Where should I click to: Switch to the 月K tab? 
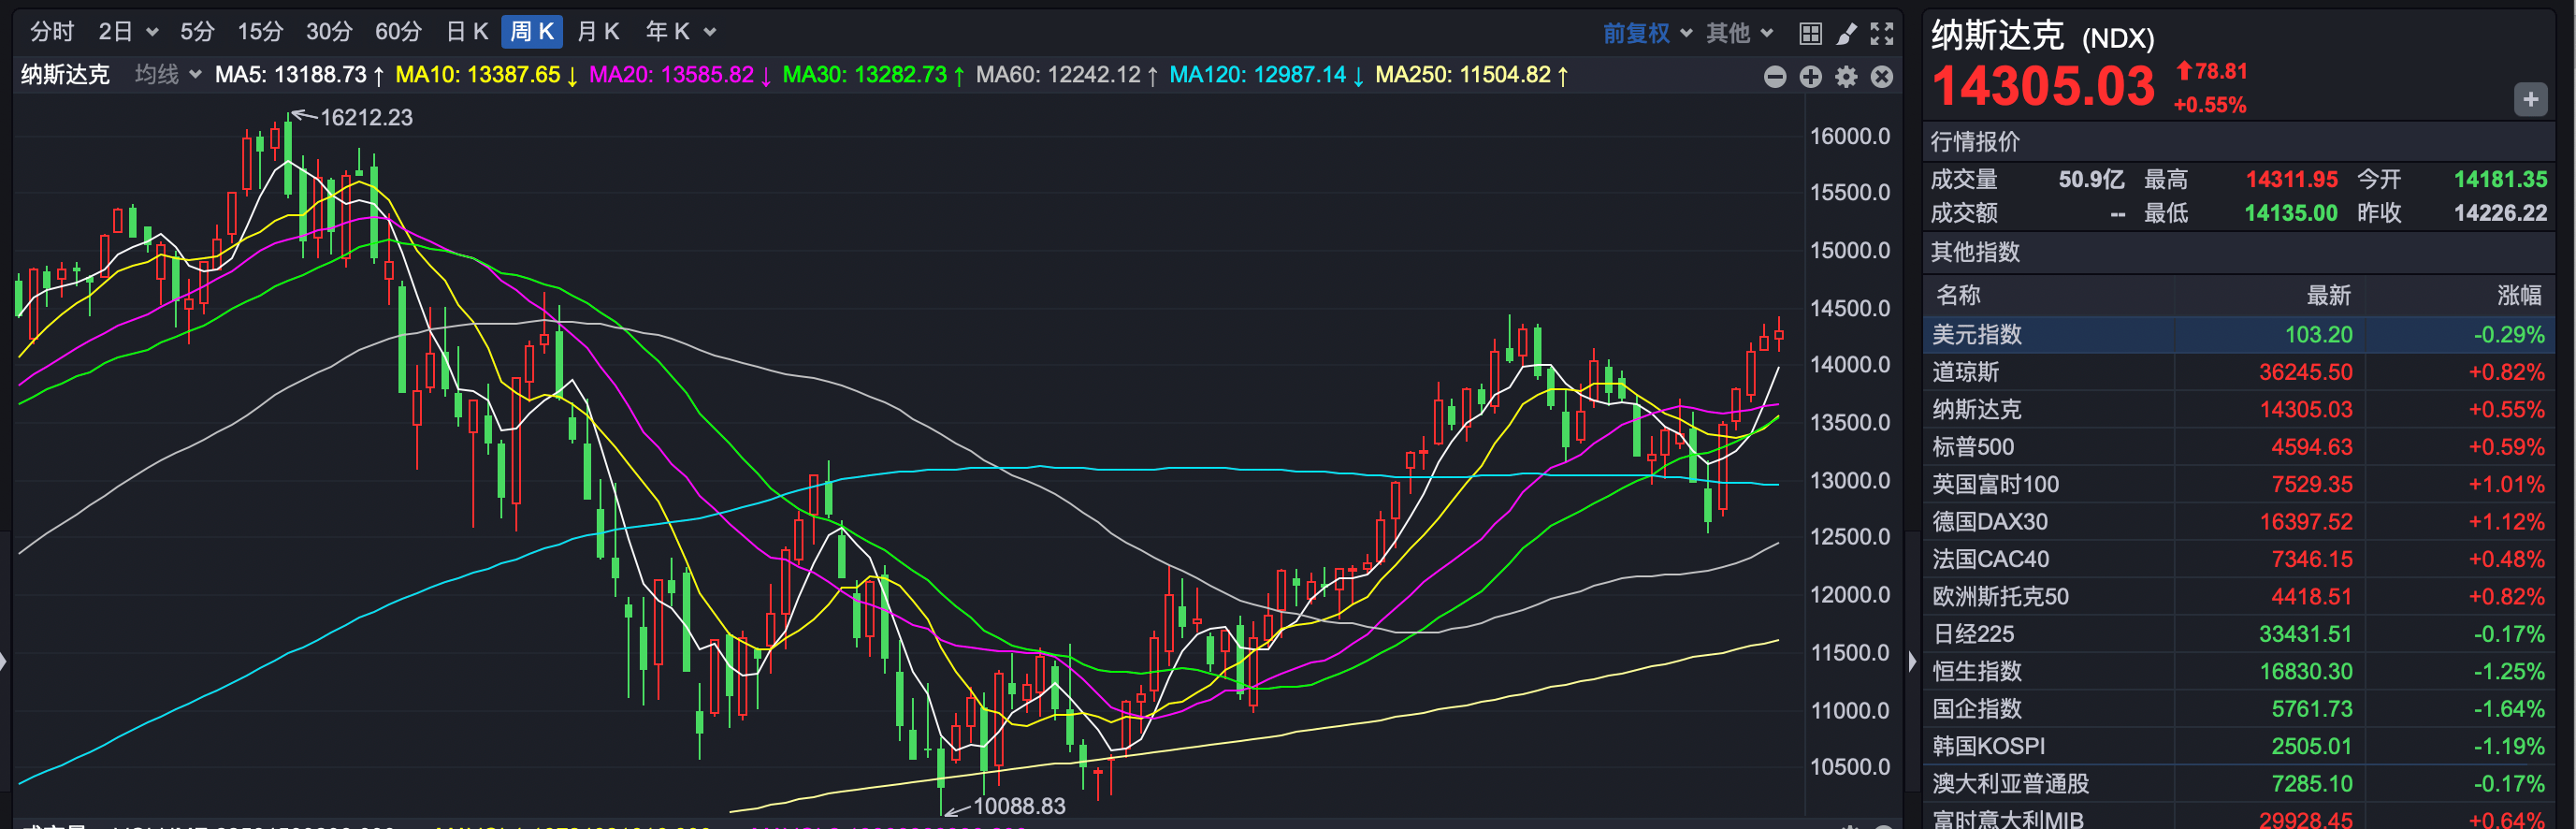coord(598,32)
